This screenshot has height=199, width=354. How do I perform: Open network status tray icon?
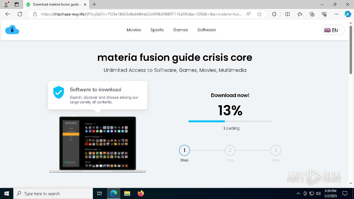point(312,193)
